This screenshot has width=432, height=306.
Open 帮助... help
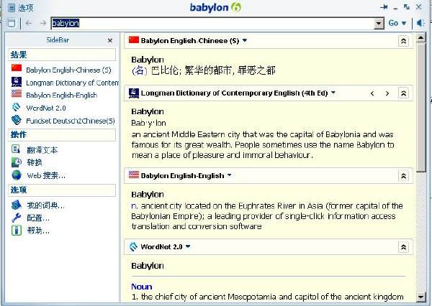(38, 231)
